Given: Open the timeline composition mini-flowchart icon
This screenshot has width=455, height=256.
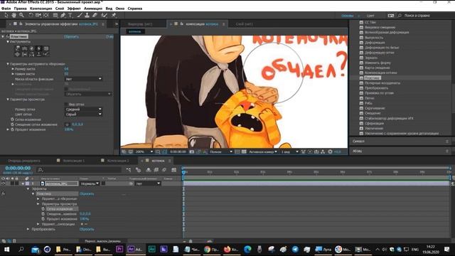Looking at the screenshot, I should click(x=129, y=170).
